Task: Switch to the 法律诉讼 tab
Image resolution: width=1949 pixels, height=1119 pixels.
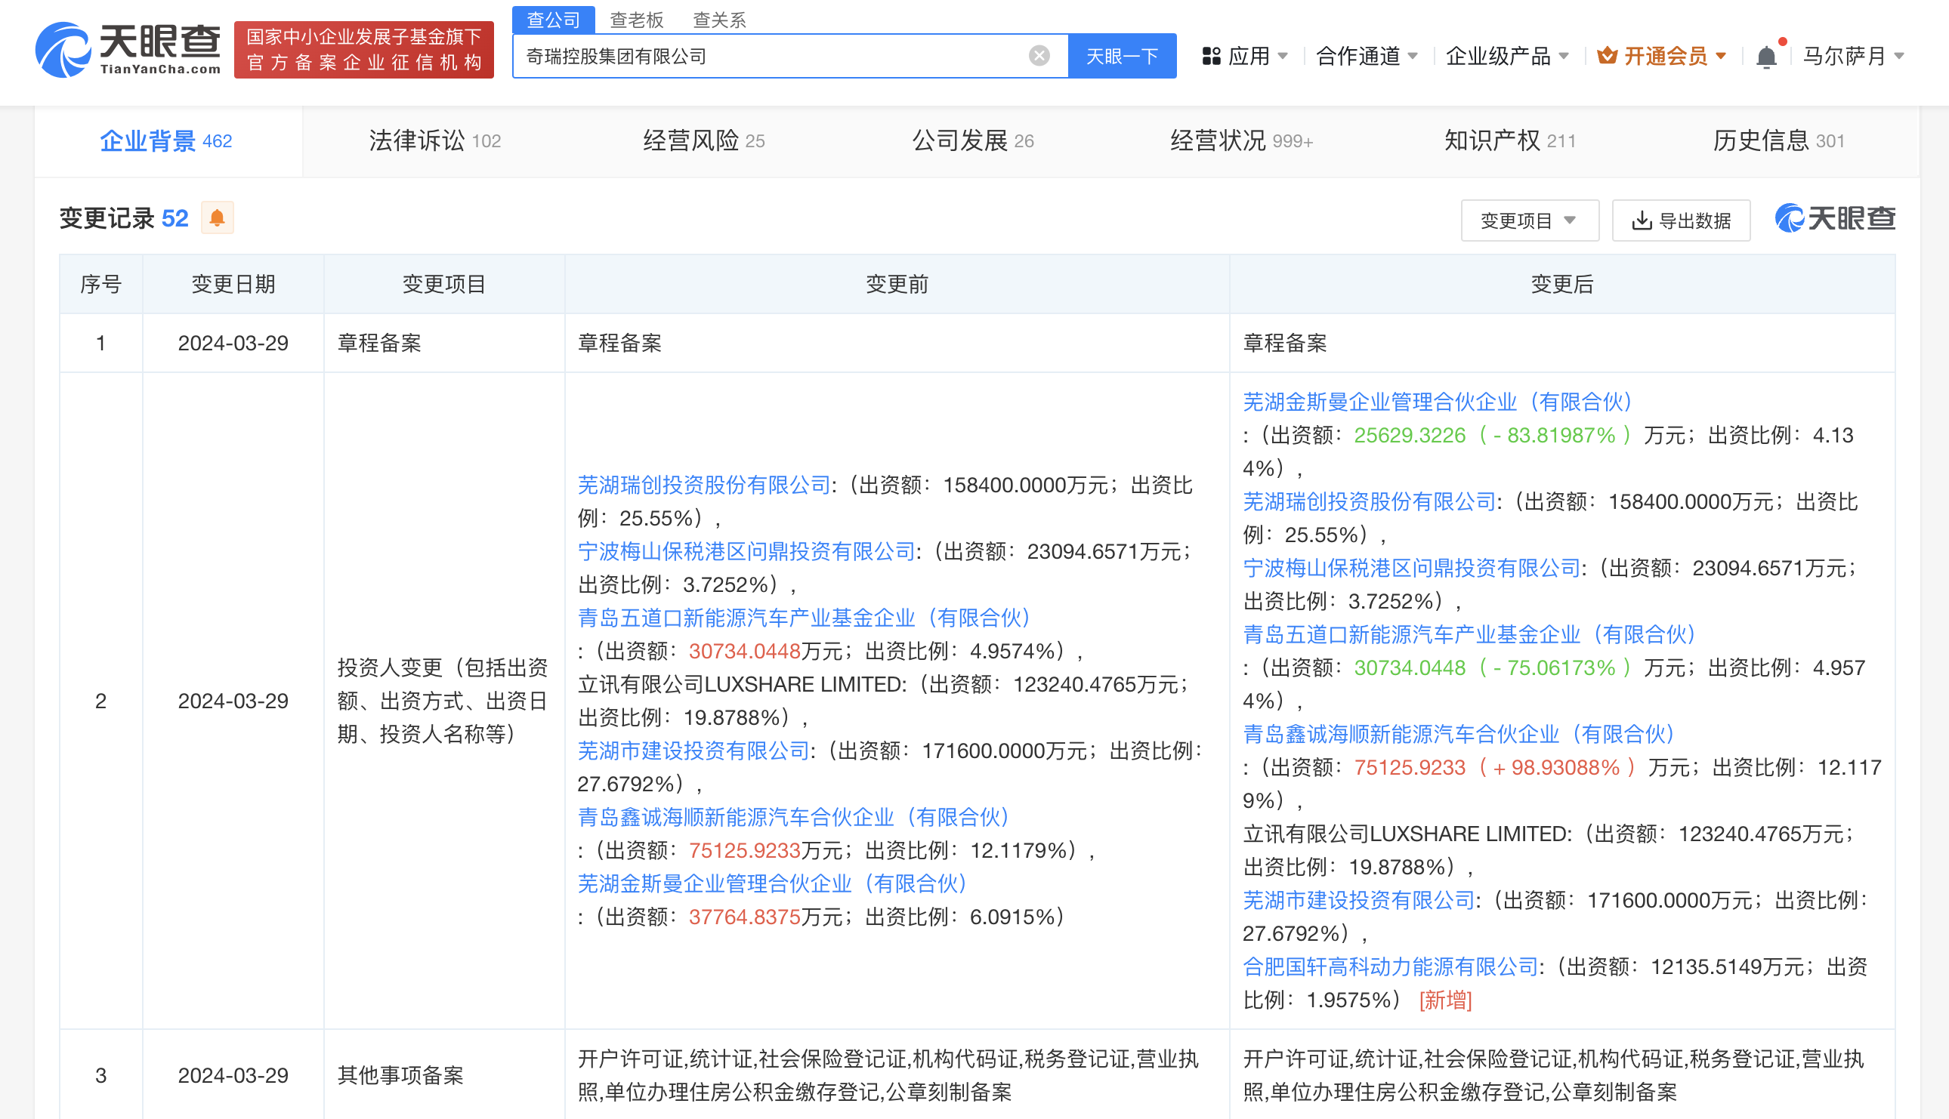Action: [x=434, y=141]
